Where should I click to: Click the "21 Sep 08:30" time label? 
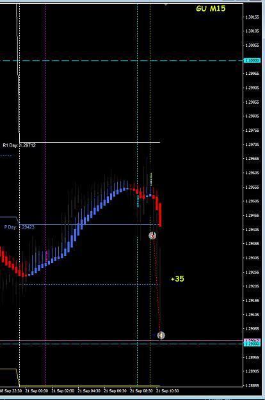141,391
